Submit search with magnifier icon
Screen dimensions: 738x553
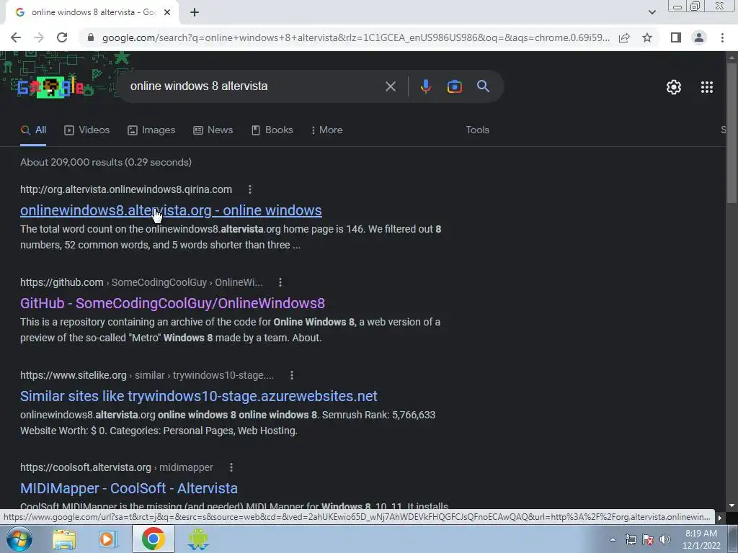pyautogui.click(x=483, y=86)
